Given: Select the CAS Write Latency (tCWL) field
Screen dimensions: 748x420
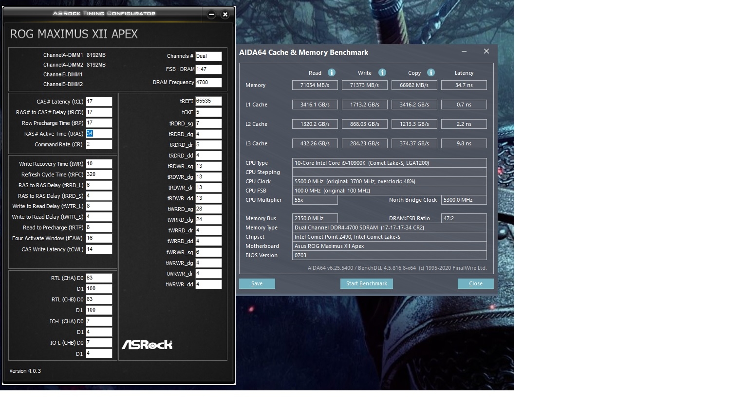Looking at the screenshot, I should (x=99, y=249).
